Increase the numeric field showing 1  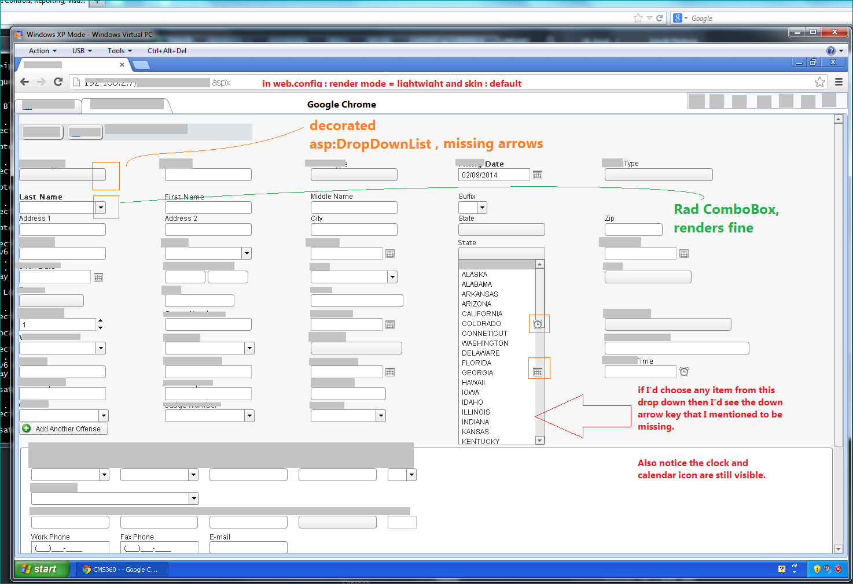pyautogui.click(x=100, y=321)
